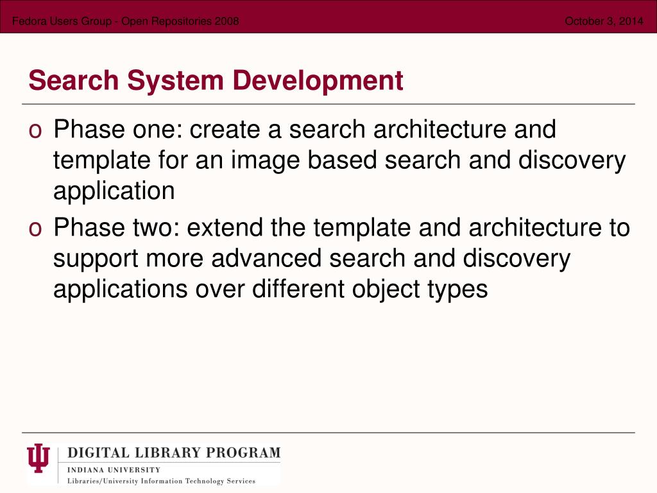Click the Indiana University trident logo
This screenshot has width=657, height=493.
[x=38, y=458]
